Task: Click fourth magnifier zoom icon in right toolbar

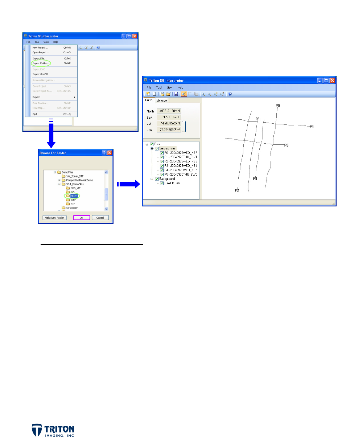Action: (222, 94)
